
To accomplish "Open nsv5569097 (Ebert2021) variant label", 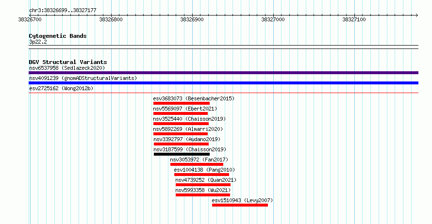I will (185, 109).
